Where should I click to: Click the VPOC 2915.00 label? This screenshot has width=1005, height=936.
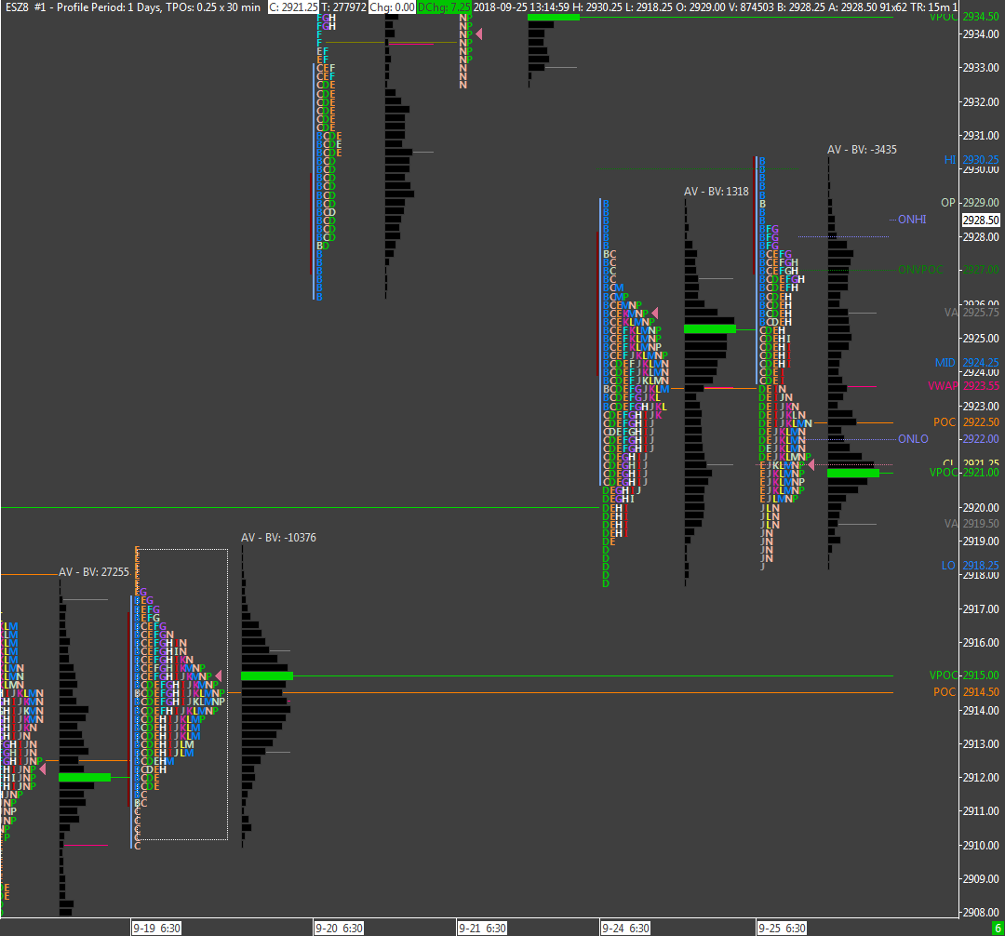click(x=964, y=675)
